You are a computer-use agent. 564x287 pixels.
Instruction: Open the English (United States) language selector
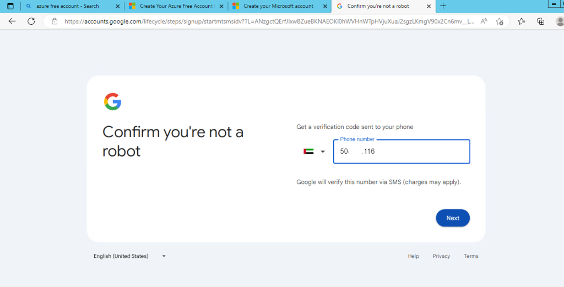(x=129, y=256)
